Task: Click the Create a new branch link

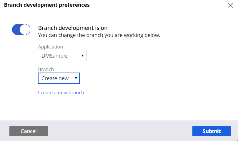Action: point(61,93)
